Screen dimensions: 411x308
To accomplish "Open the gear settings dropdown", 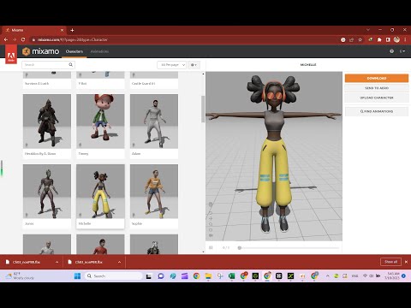I will [194, 65].
